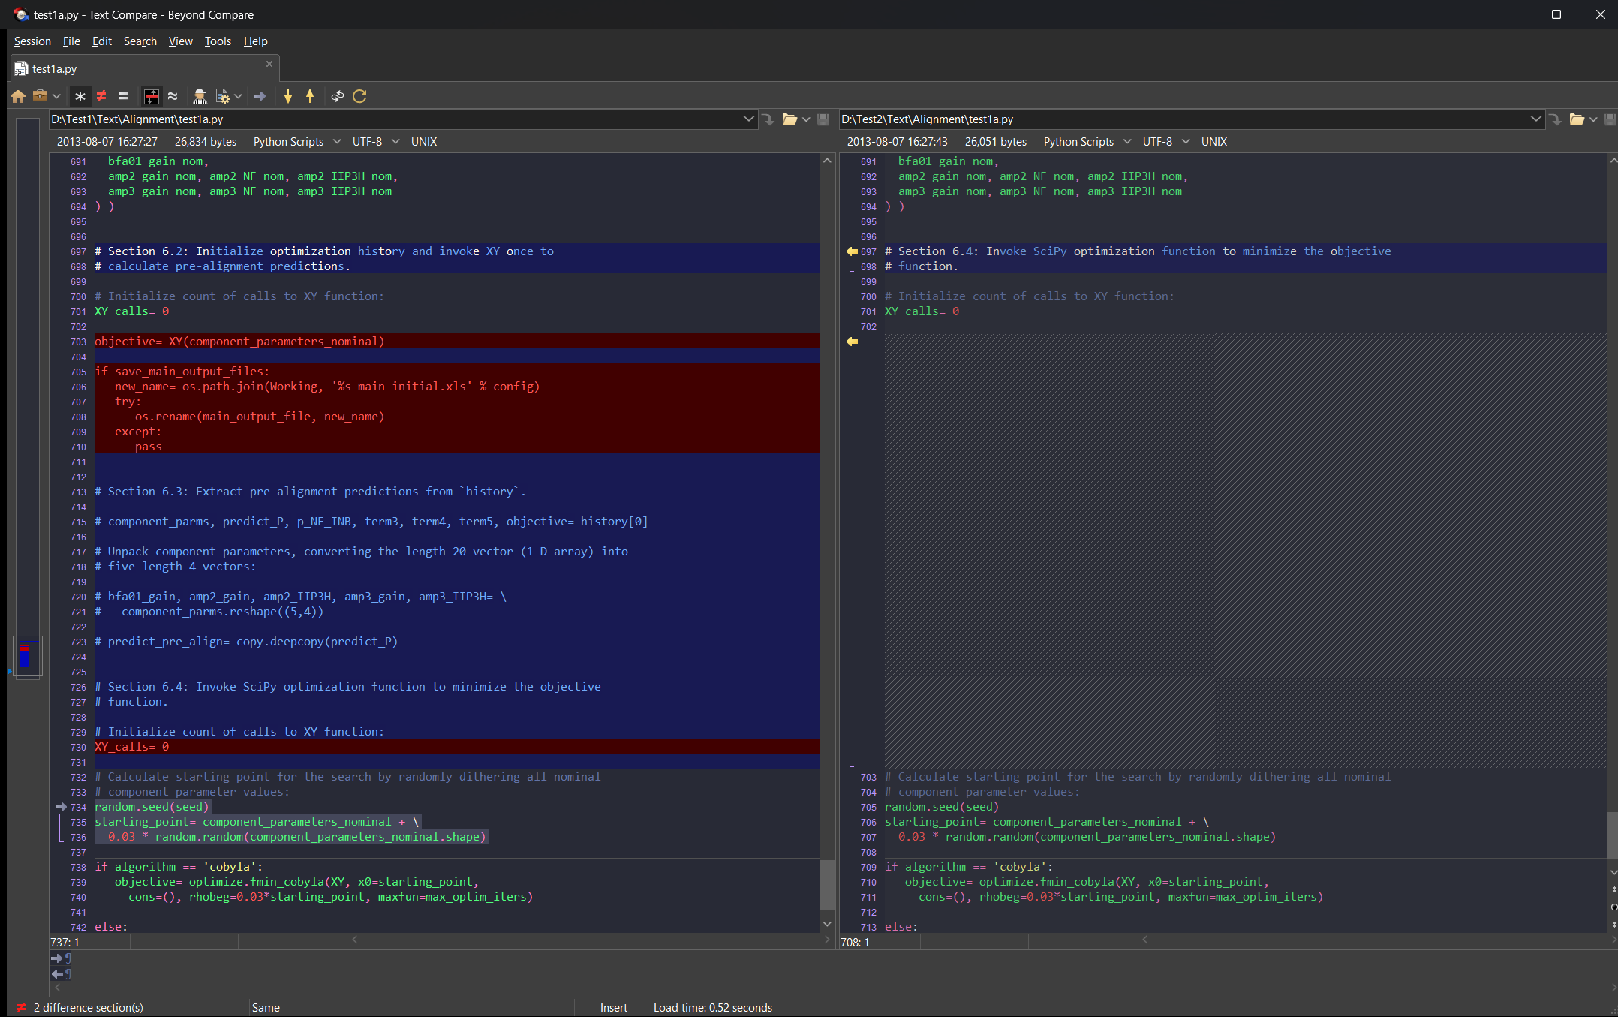Click the difference sections status icon
Image resolution: width=1618 pixels, height=1017 pixels.
point(21,1008)
